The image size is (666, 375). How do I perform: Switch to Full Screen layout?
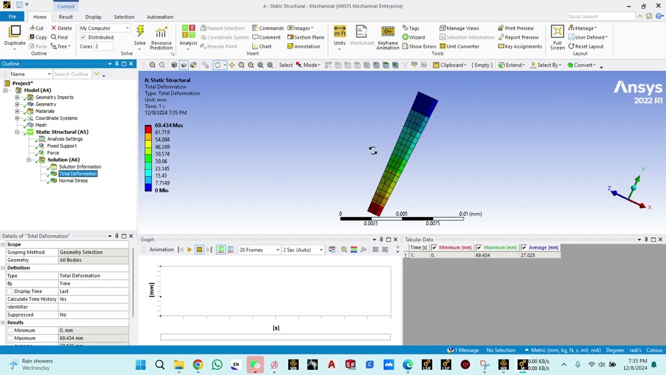click(x=557, y=37)
